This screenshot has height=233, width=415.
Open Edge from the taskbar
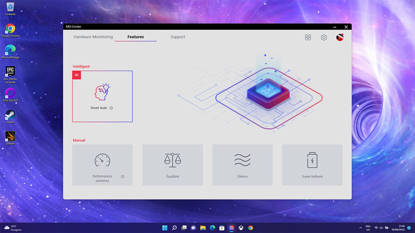coord(212,228)
